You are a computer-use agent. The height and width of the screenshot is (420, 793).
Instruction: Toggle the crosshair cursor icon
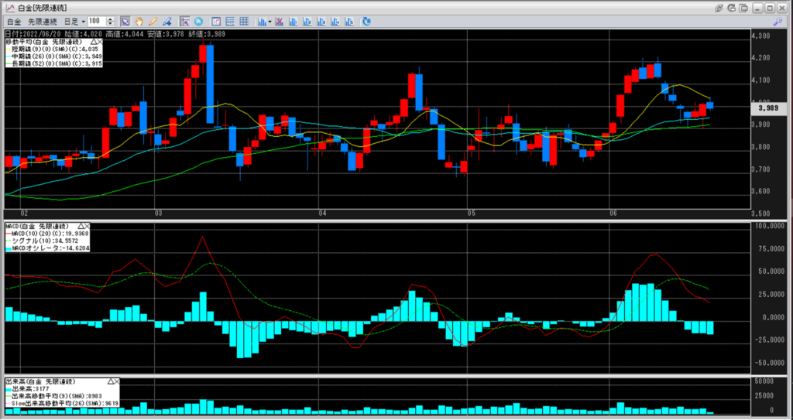click(x=184, y=22)
